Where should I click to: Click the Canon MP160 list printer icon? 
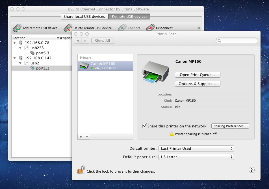tap(84, 66)
